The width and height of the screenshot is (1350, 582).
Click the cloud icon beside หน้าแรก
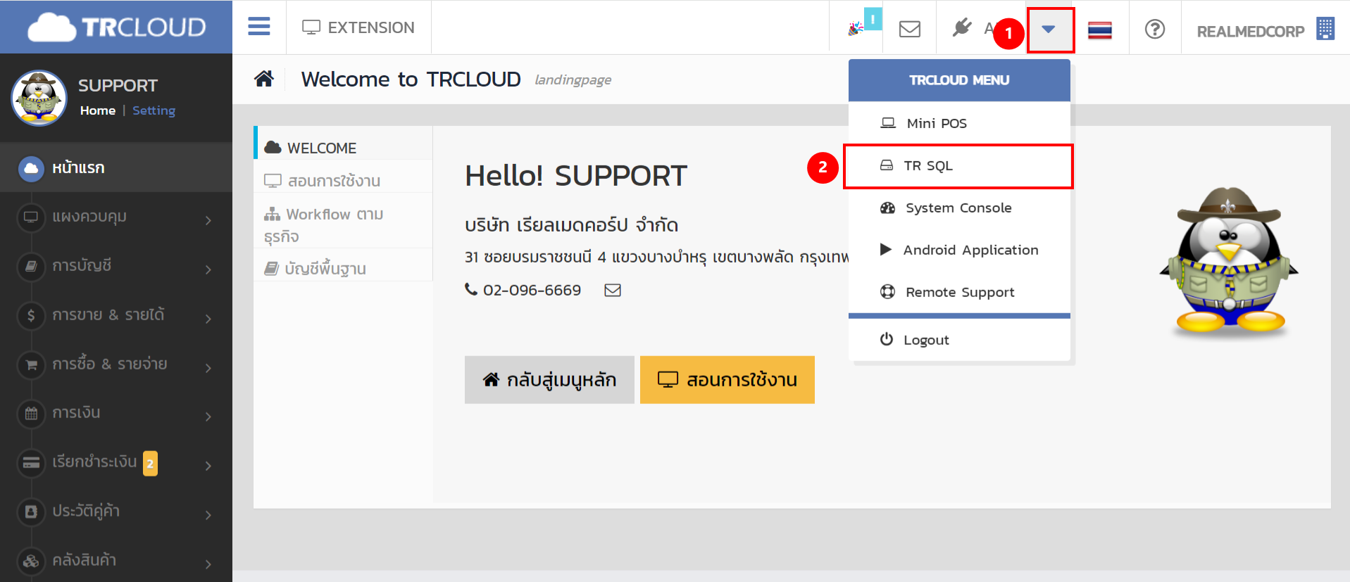tap(31, 168)
